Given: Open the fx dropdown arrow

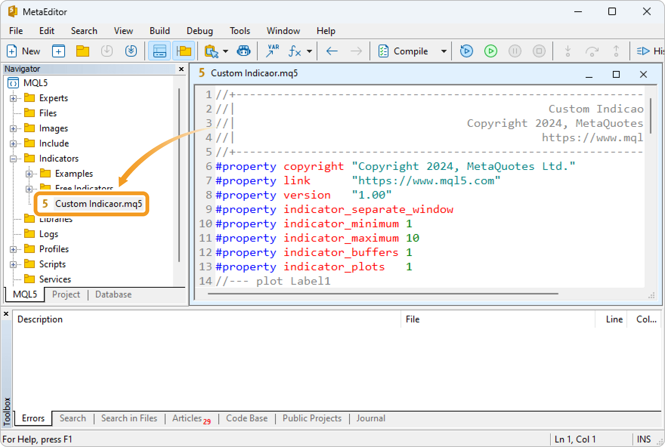Looking at the screenshot, I should 309,51.
